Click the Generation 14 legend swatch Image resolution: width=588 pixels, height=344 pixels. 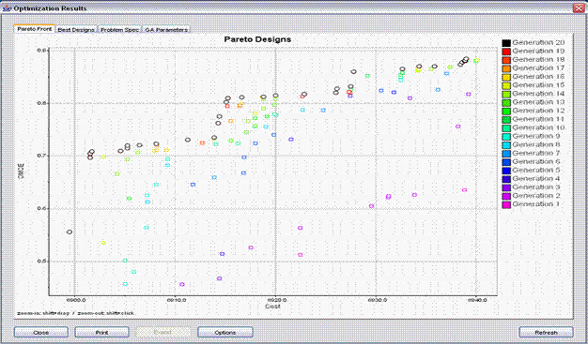point(506,95)
